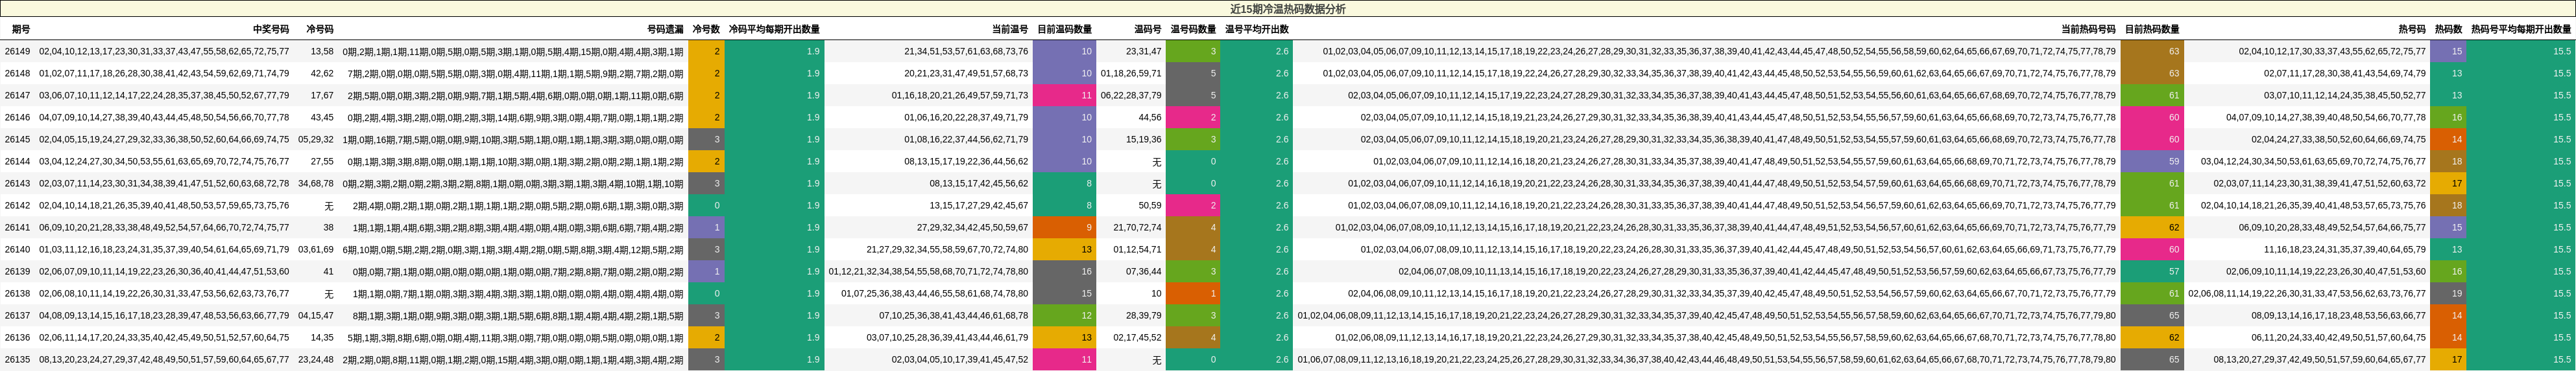2576x371 pixels.
Task: Click the 温号码数量 value 5 in row 26148
Action: 1193,73
